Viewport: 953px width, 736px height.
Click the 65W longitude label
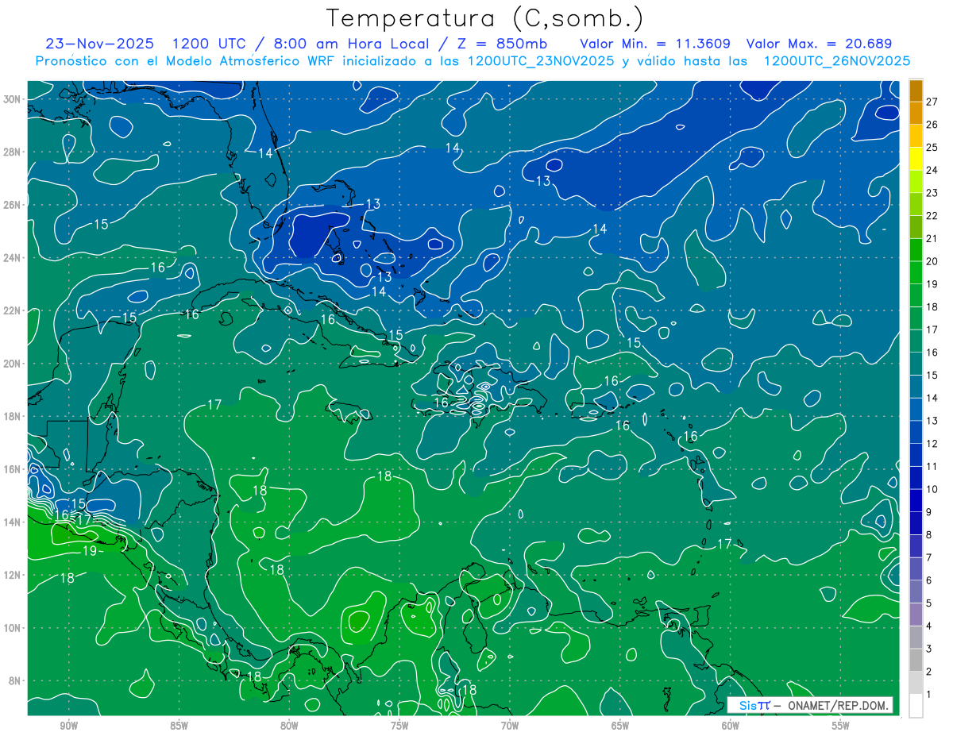coord(620,726)
